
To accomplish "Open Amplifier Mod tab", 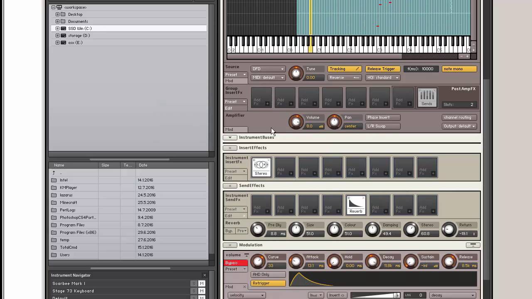I will click(236, 129).
